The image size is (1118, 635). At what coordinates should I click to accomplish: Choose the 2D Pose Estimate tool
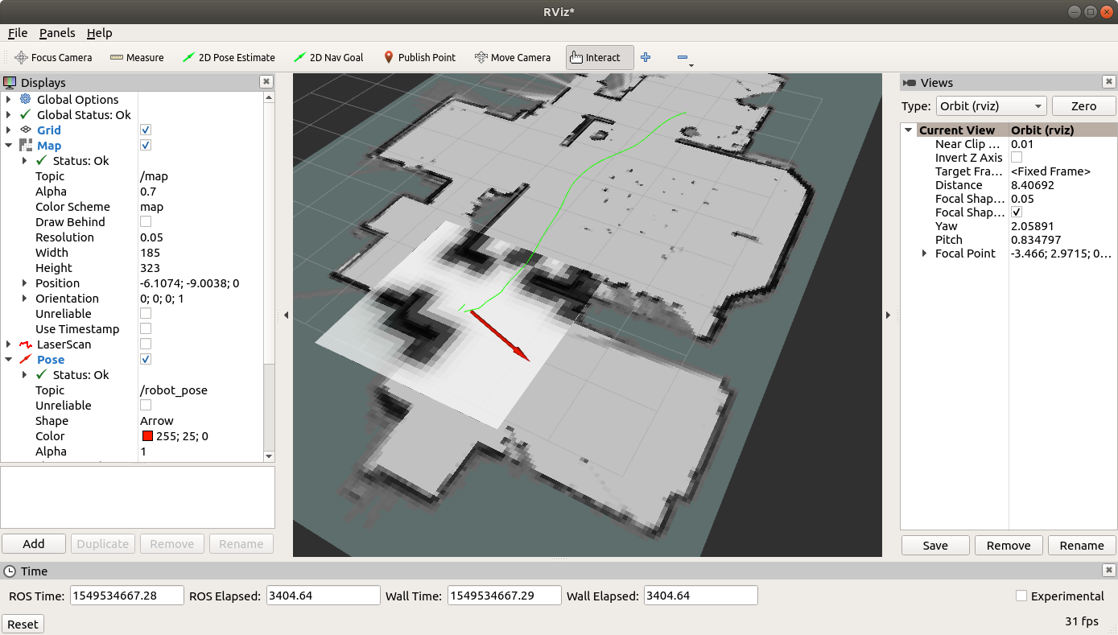[x=229, y=57]
